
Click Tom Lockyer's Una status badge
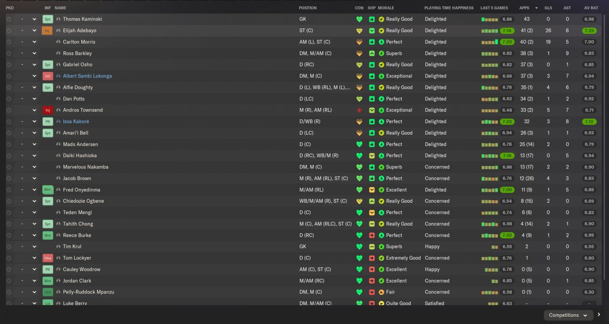pos(48,258)
